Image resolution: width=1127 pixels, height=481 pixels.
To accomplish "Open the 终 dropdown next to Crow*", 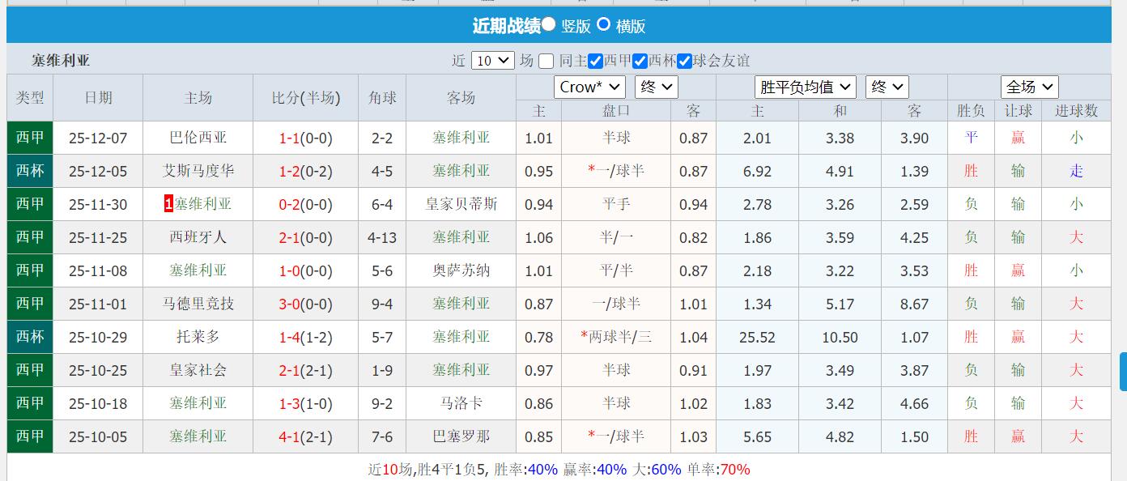I will 656,87.
